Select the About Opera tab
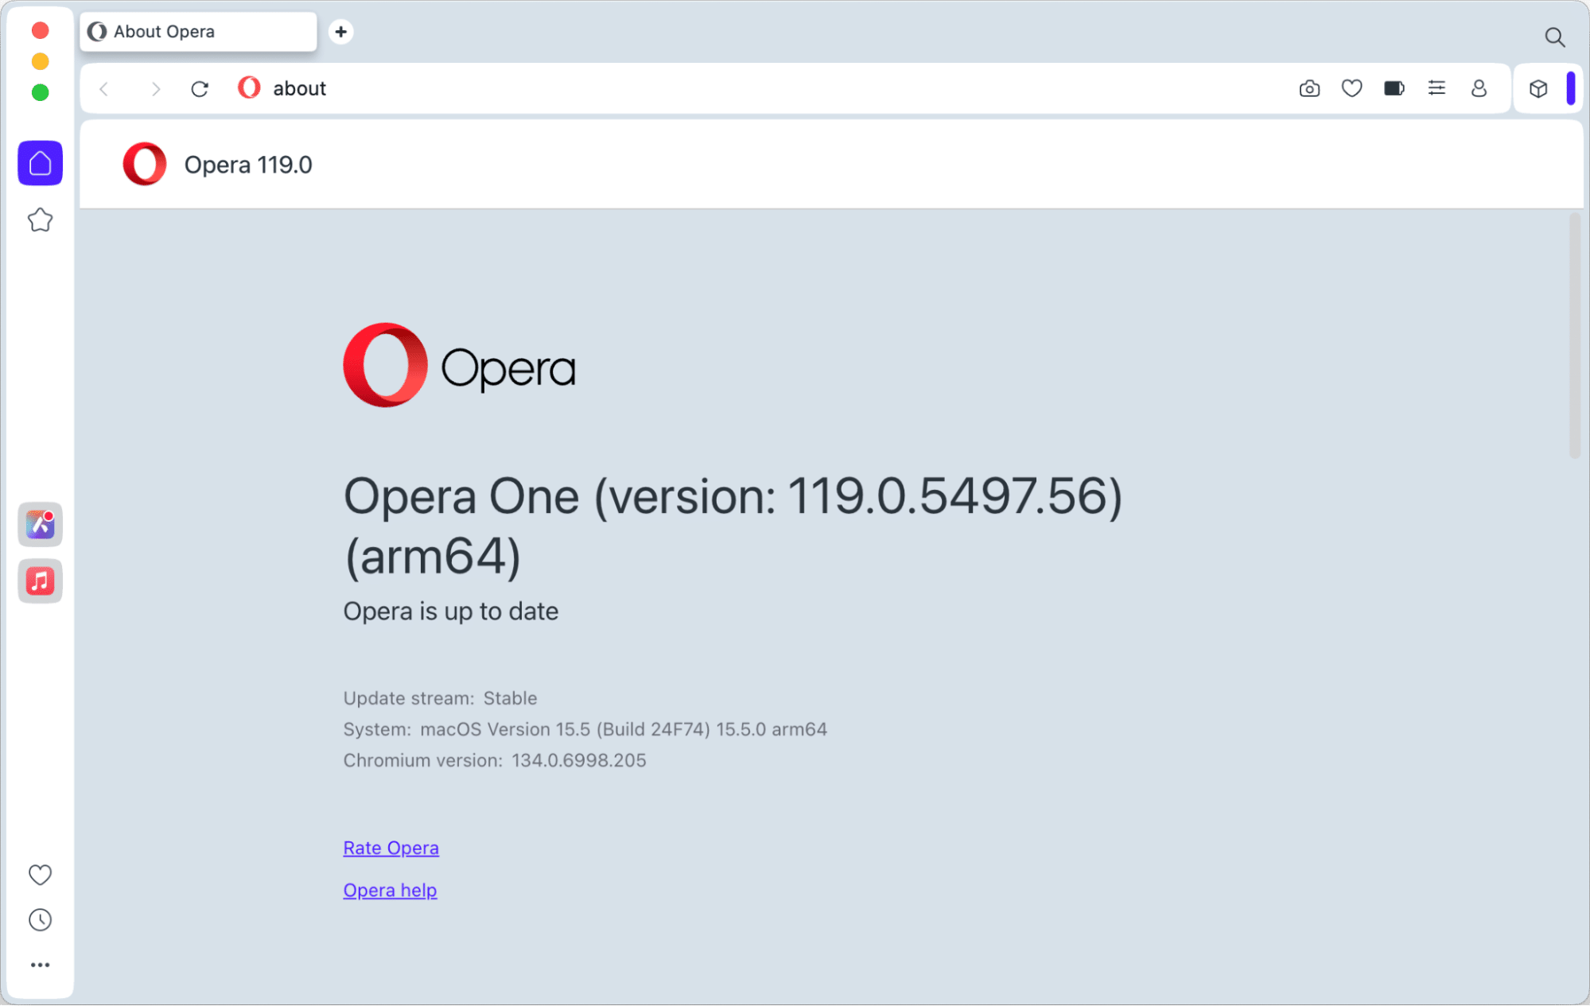This screenshot has height=1006, width=1590. pos(197,32)
